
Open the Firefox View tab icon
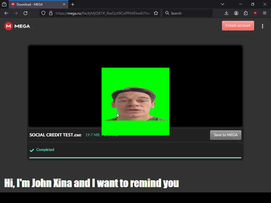(x=4, y=4)
